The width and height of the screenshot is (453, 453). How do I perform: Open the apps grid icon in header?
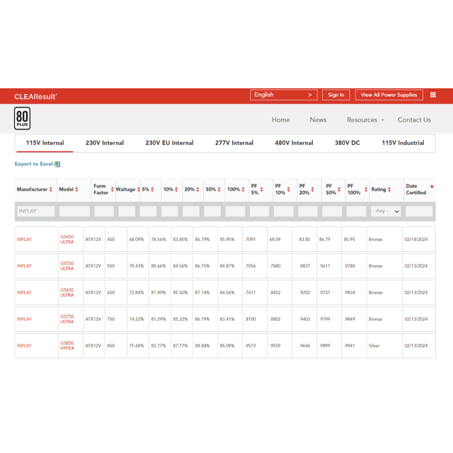433,95
